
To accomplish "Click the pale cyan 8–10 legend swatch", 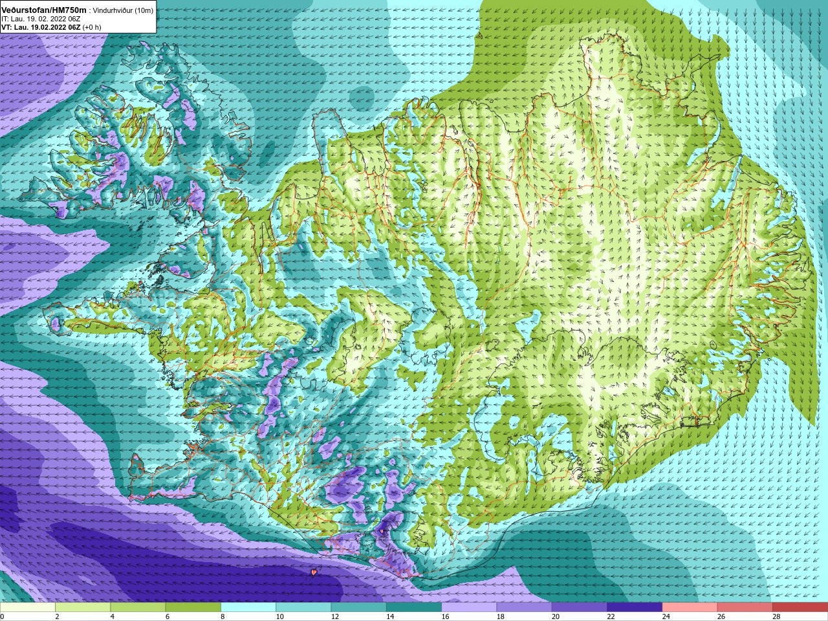I will point(248,607).
